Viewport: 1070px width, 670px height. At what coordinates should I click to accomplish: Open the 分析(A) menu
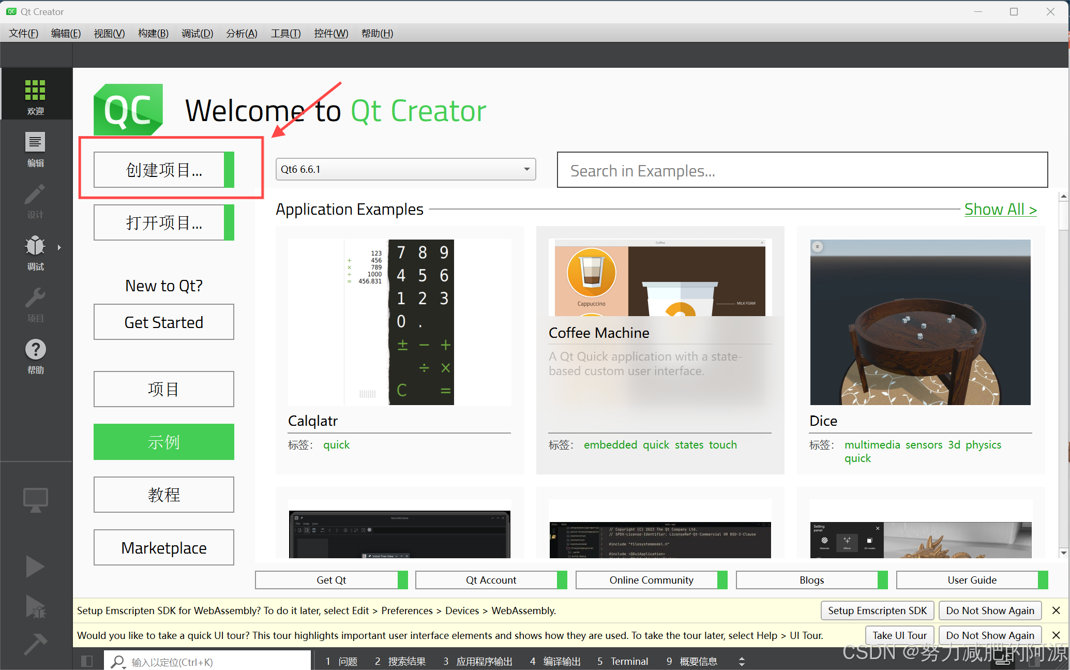[x=242, y=33]
